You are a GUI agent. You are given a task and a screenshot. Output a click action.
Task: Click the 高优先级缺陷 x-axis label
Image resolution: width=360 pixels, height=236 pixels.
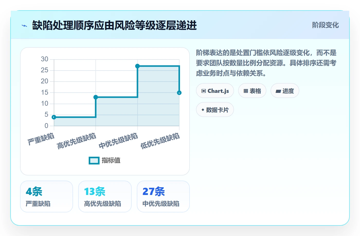[76, 141]
